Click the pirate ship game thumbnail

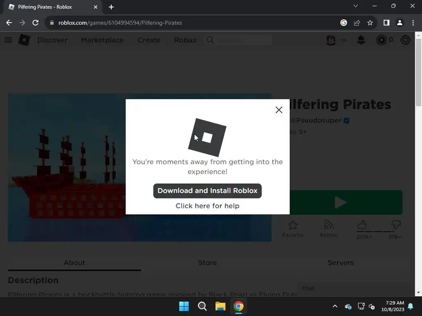[x=67, y=167]
